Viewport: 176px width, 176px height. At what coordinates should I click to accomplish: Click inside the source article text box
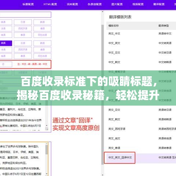(23, 114)
